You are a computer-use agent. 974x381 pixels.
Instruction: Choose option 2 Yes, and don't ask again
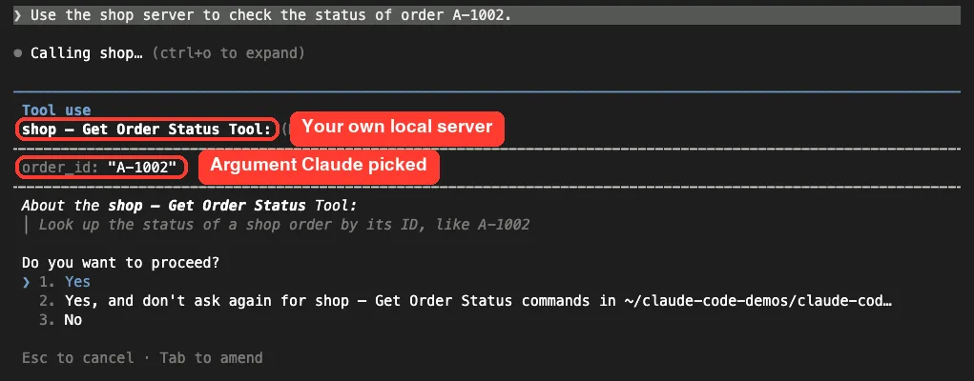[x=466, y=301]
